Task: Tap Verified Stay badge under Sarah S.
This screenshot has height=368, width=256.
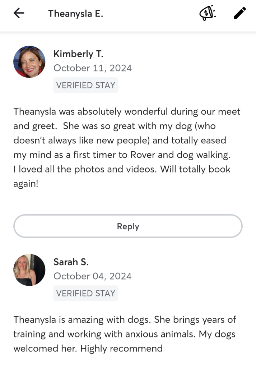Action: coord(86,293)
